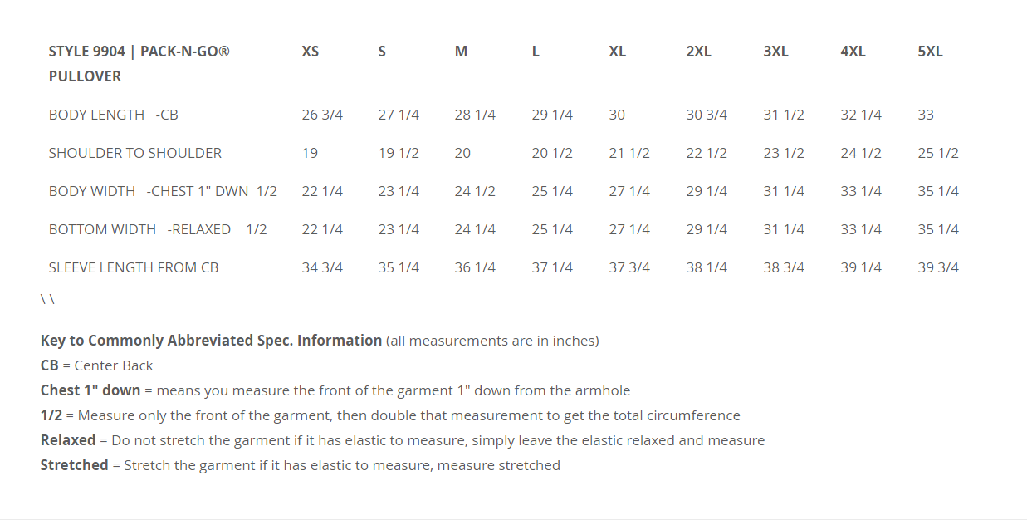
Task: Click the Key to Commonly Abbreviated Spec. Information heading
Action: [x=211, y=341]
